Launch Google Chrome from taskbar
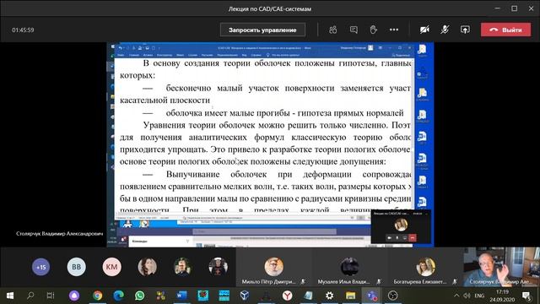Viewport: 540px width, 304px height. pos(98,296)
